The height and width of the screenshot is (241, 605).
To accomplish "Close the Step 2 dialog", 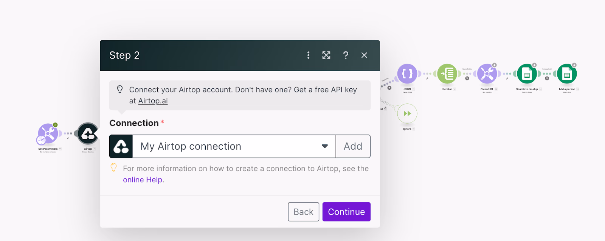I will pyautogui.click(x=364, y=55).
